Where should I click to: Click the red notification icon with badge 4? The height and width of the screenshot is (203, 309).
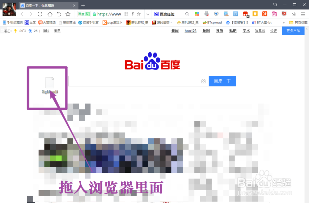246,14
